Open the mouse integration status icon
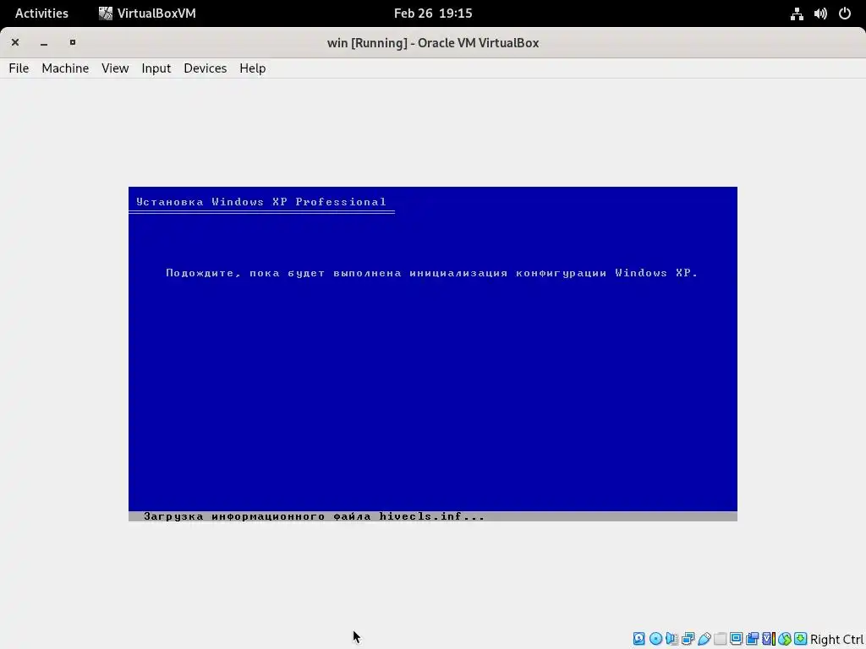866x649 pixels. 785,639
